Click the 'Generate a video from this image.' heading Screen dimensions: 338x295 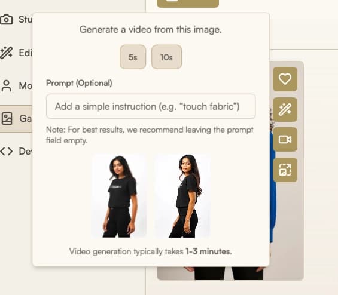151,29
